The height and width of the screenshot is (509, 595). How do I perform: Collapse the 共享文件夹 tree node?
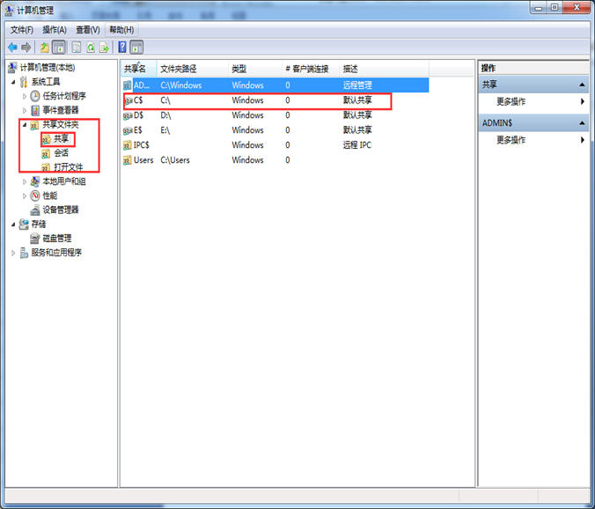tap(25, 125)
